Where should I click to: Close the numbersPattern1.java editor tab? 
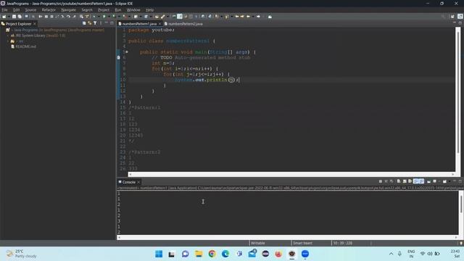[159, 24]
